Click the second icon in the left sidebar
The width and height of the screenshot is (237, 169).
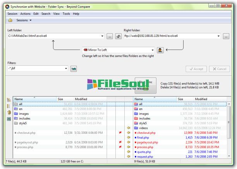(9, 106)
